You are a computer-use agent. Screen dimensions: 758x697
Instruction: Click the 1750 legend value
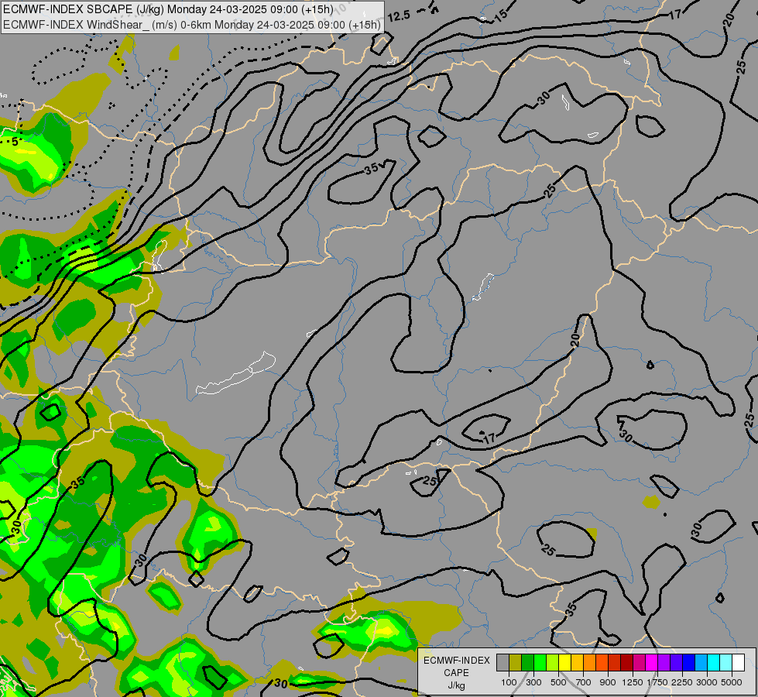[x=657, y=682]
